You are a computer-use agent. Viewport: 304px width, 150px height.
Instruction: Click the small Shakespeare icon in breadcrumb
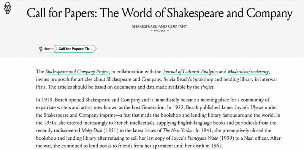[x=41, y=49]
